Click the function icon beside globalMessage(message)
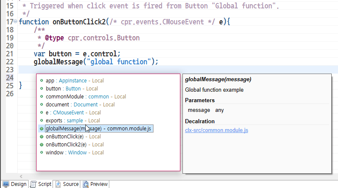The width and height of the screenshot is (338, 188). click(x=42, y=129)
